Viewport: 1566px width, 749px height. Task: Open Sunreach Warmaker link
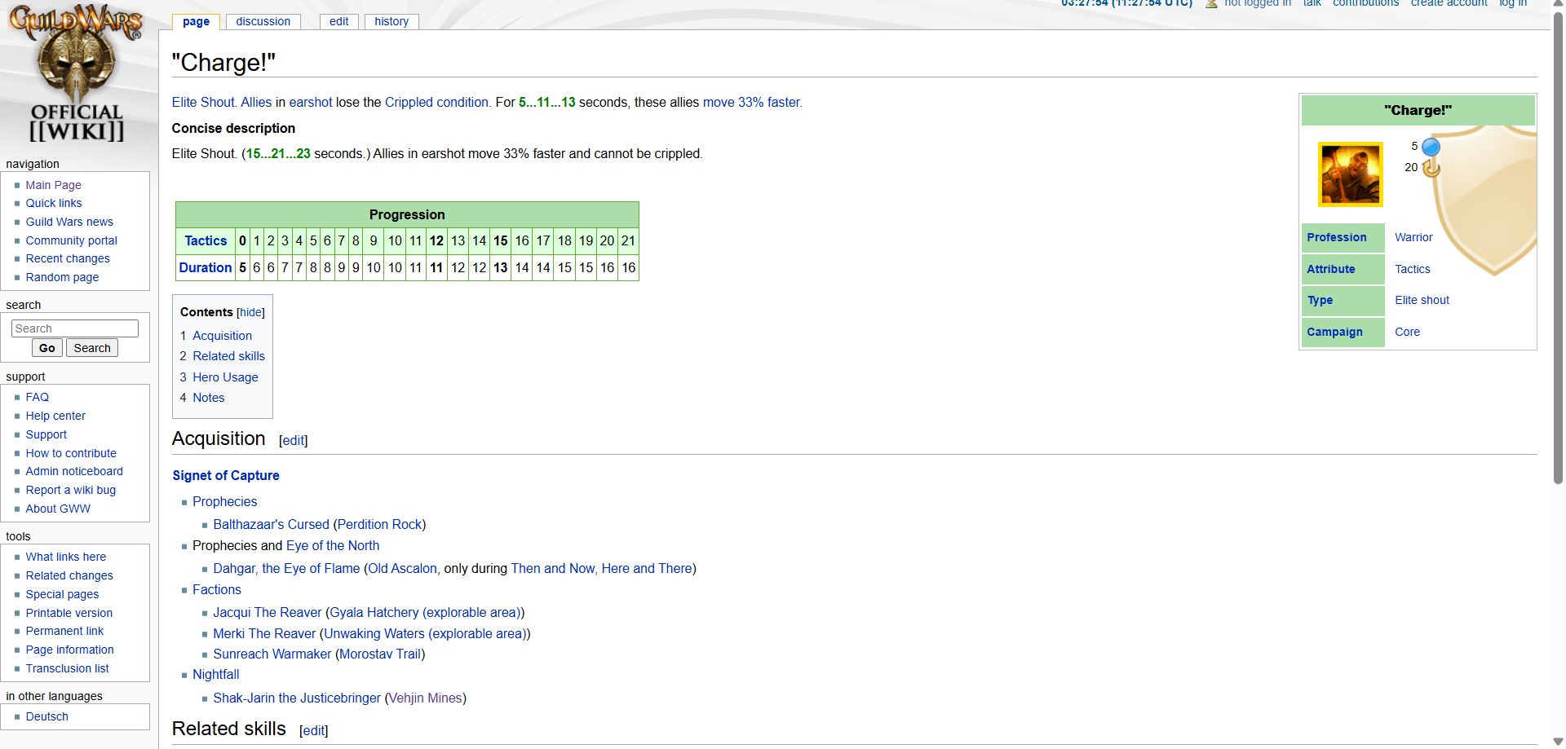[x=272, y=654]
